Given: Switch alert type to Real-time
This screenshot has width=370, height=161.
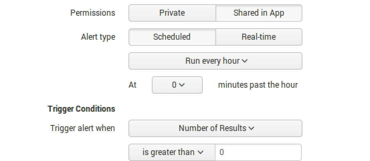Looking at the screenshot, I should (259, 37).
